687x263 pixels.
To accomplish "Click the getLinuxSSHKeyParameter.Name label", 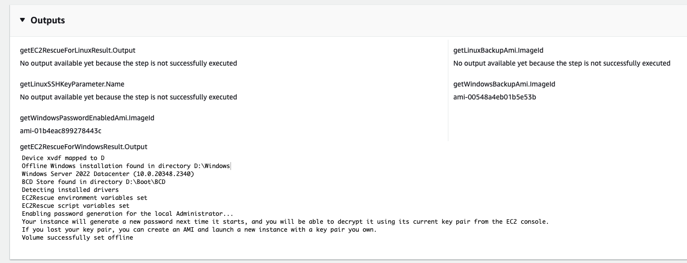I will click(x=72, y=84).
